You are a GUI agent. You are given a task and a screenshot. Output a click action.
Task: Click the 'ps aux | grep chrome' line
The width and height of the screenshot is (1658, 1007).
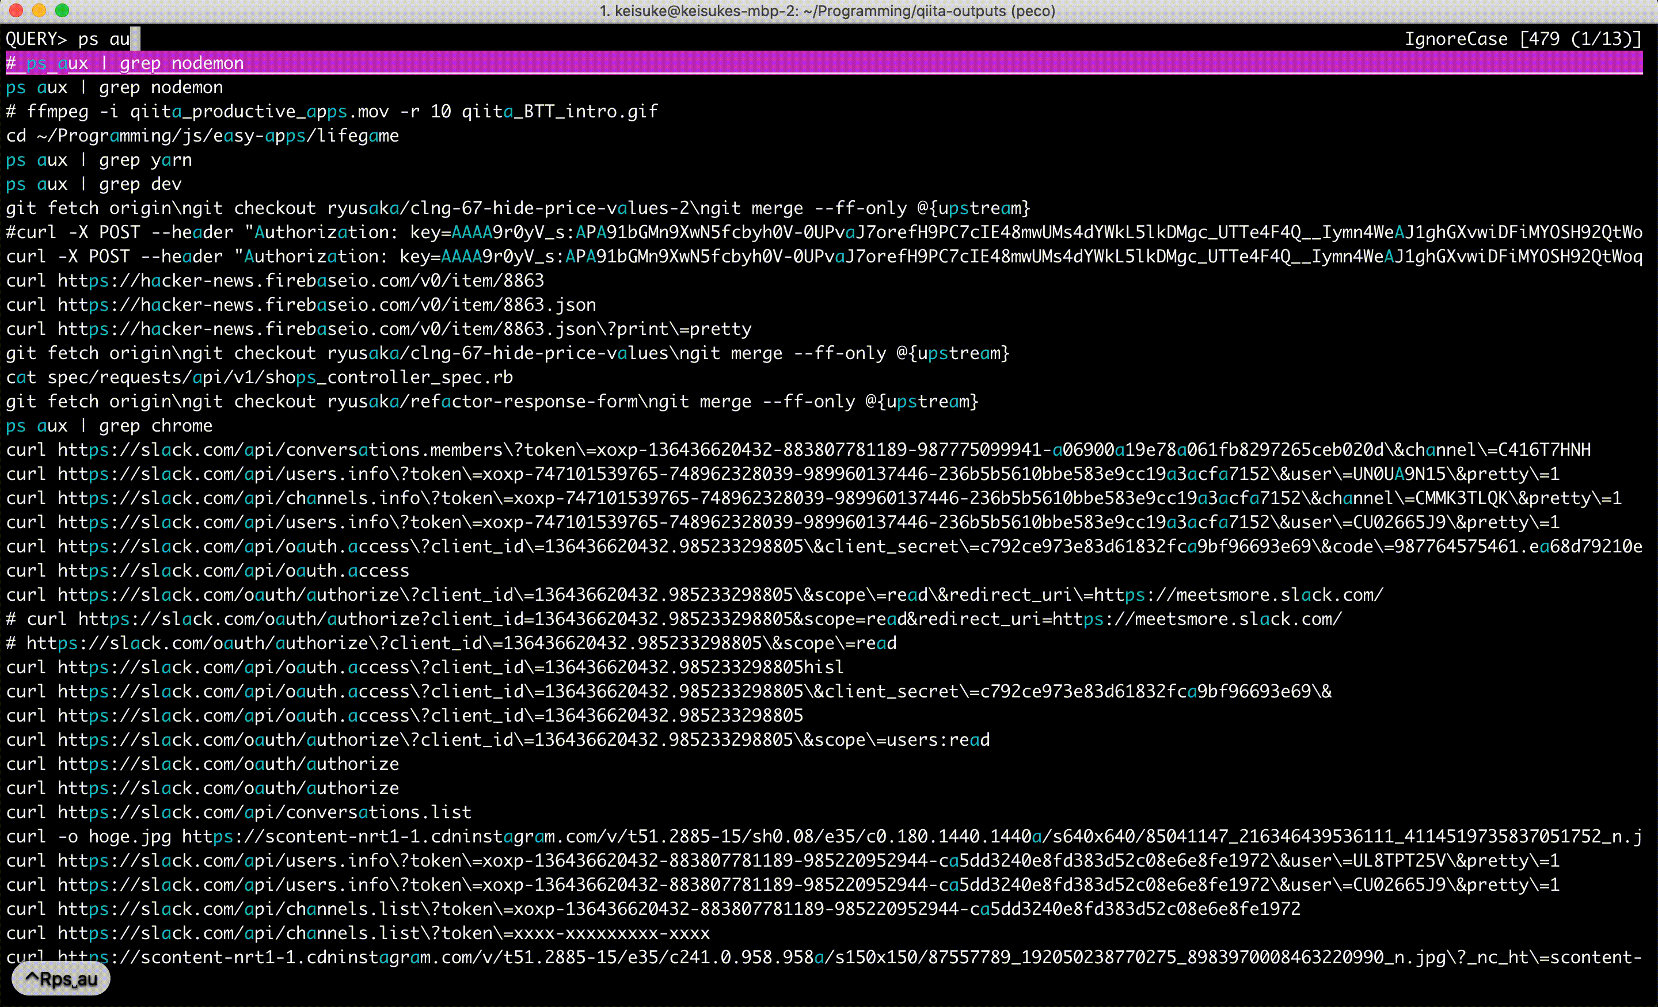coord(109,426)
